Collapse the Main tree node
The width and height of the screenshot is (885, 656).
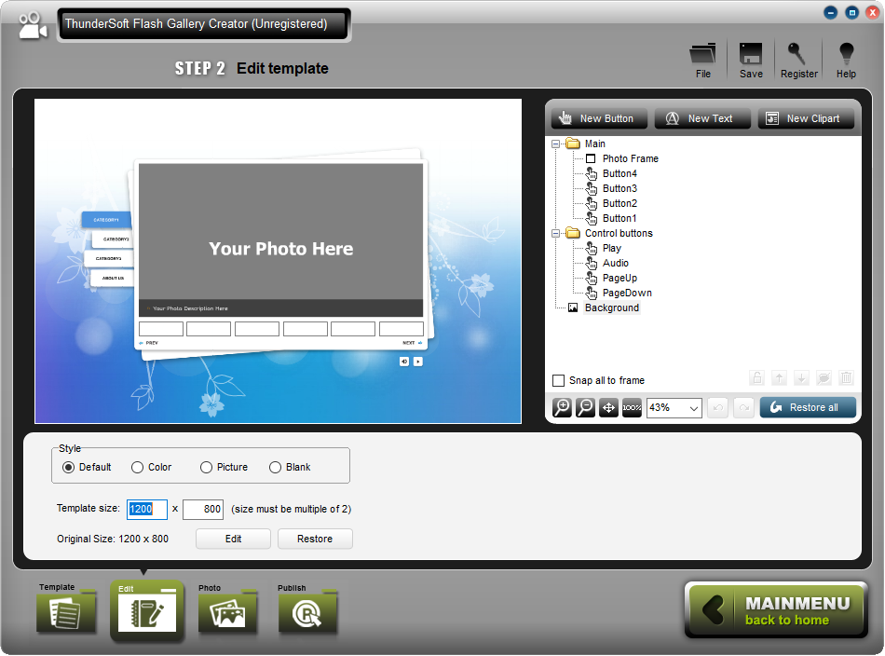pyautogui.click(x=555, y=143)
